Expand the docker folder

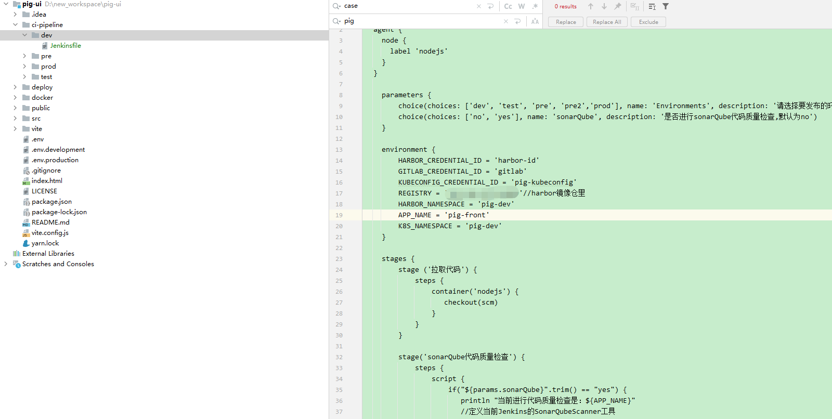[15, 98]
